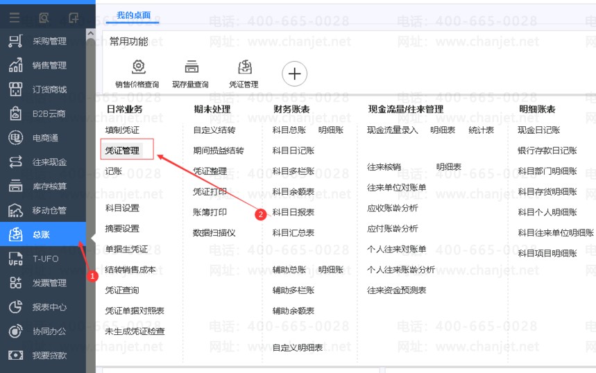Open 科目设置 link

click(x=122, y=208)
